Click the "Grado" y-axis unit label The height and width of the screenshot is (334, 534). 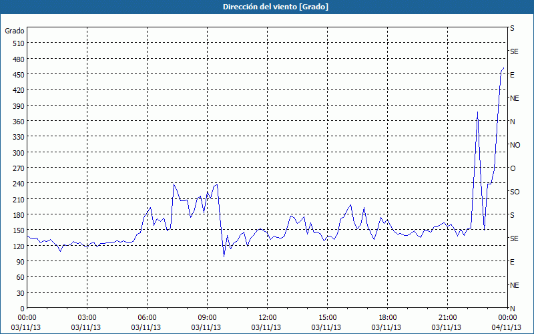pyautogui.click(x=15, y=31)
